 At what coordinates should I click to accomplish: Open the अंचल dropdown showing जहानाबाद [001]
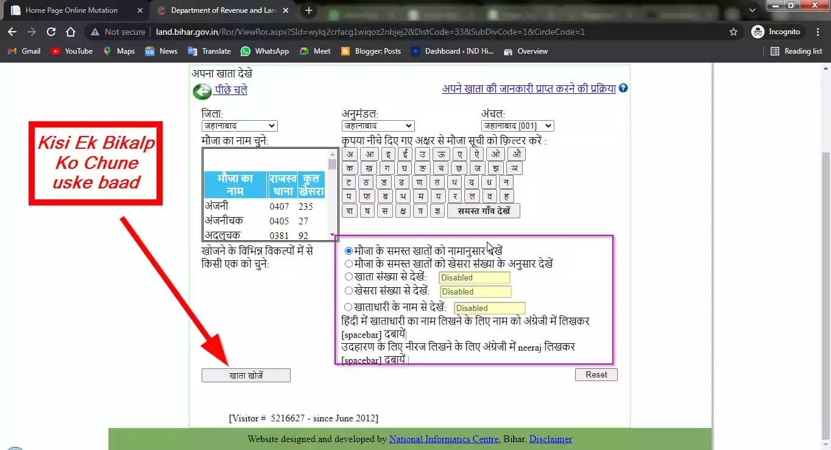517,126
